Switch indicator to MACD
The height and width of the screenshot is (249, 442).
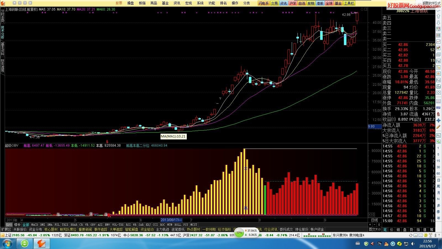coord(35,225)
